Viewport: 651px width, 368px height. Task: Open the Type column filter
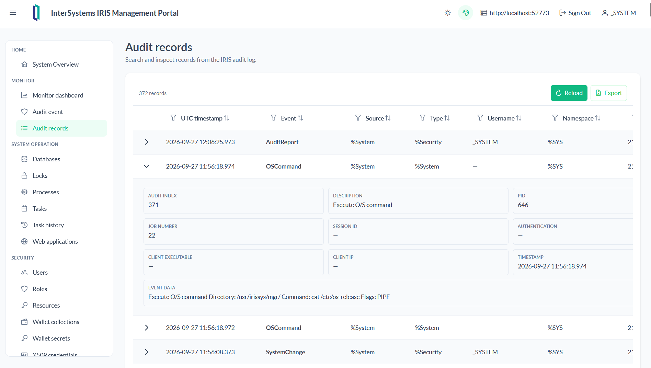423,118
